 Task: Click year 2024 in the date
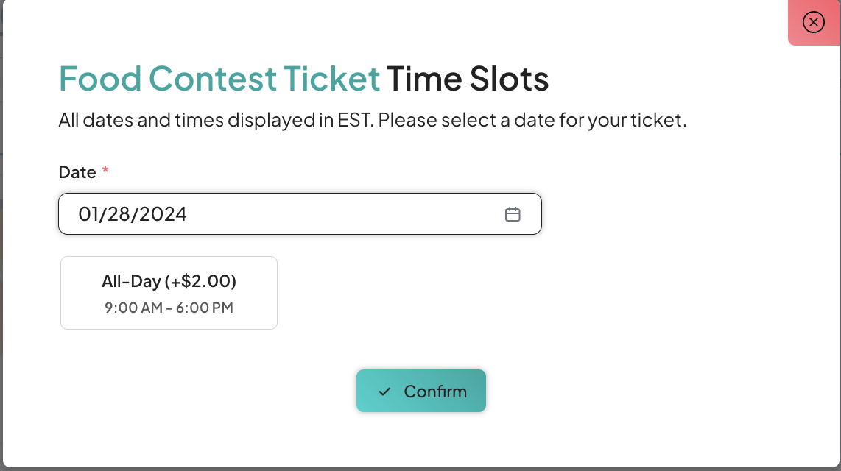point(165,214)
